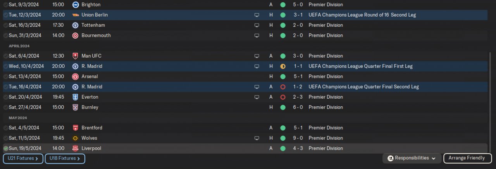Expand the U18 Fixtures view
Viewport: 496px width, 169px height.
click(65, 158)
